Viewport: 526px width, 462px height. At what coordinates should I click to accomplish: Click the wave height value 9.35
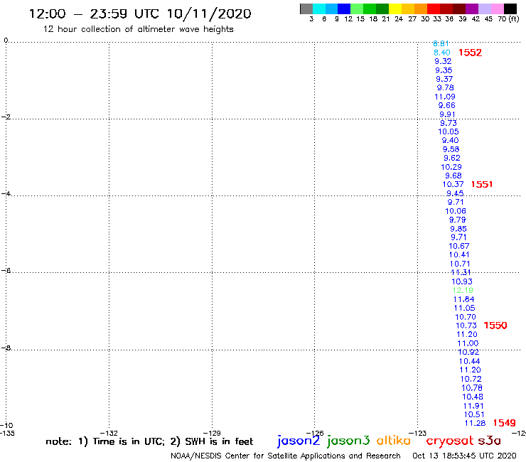click(x=444, y=70)
